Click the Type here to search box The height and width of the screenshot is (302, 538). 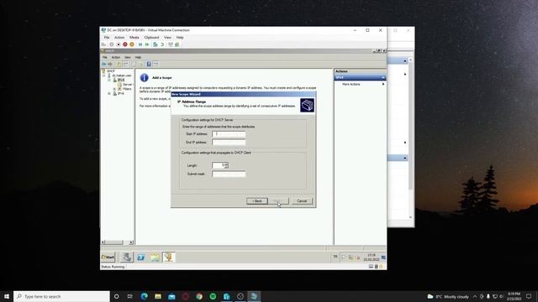coord(61,296)
